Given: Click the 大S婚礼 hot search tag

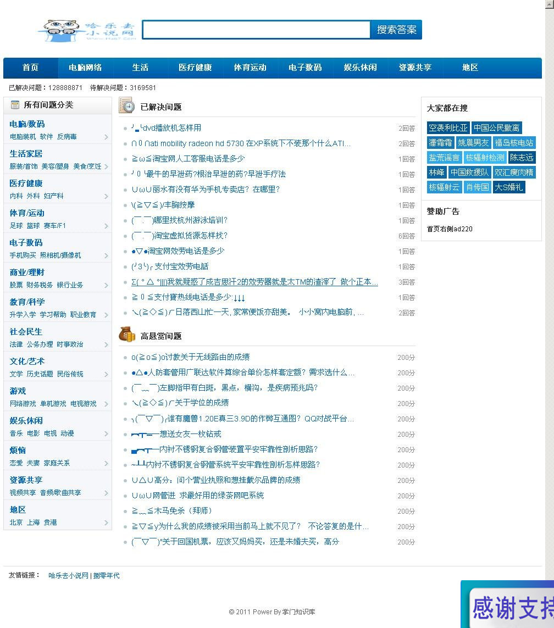Looking at the screenshot, I should click(x=509, y=187).
